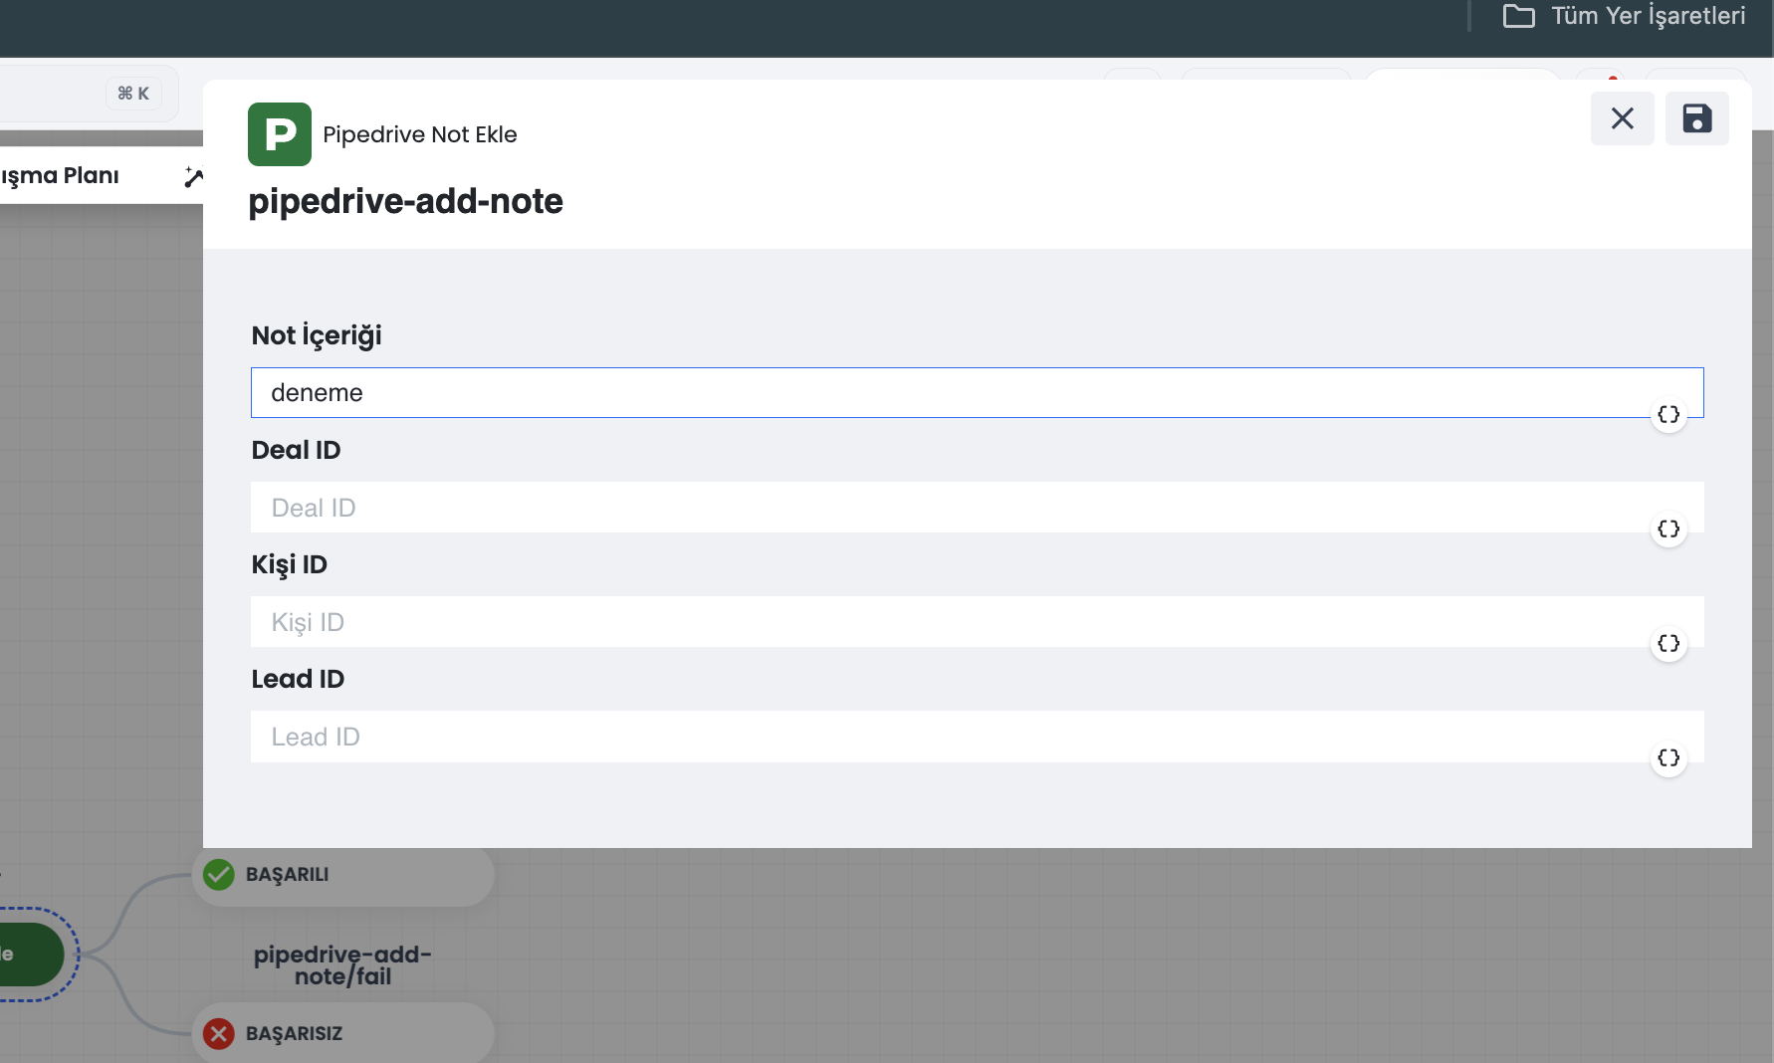
Task: Open Tüm Yer İşaretleri bookmarks folder
Action: 1624,16
